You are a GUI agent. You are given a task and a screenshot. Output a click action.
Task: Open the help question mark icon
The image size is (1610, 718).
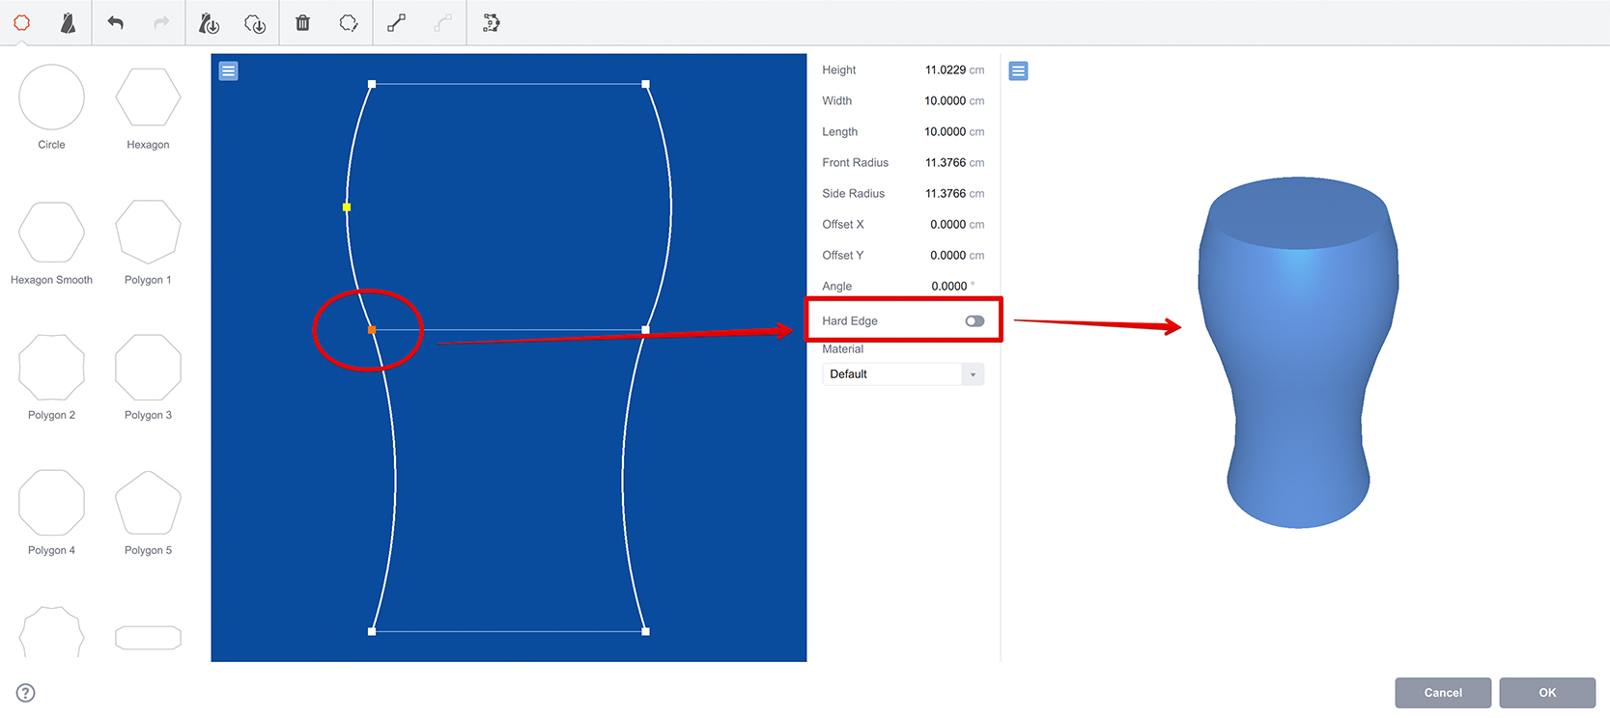26,693
